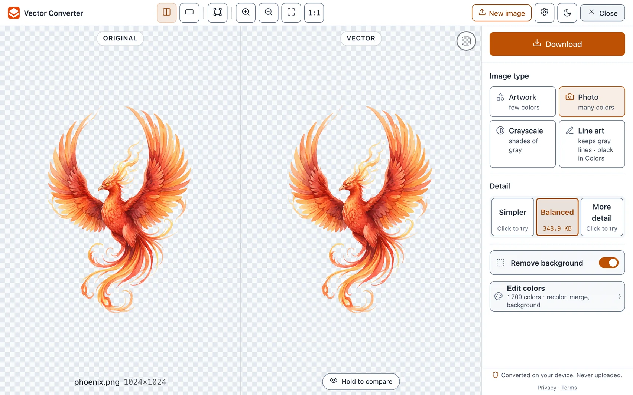Open the Privacy link
The width and height of the screenshot is (633, 395).
547,388
